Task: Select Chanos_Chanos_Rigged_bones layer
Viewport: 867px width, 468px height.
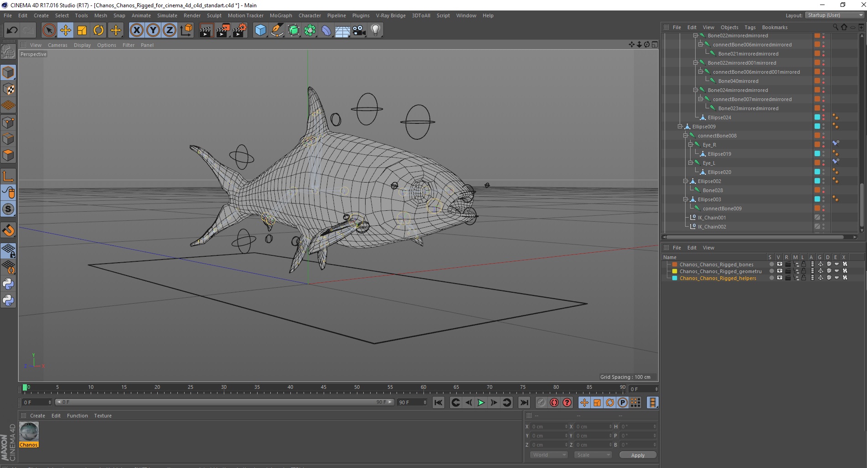Action: [x=716, y=265]
